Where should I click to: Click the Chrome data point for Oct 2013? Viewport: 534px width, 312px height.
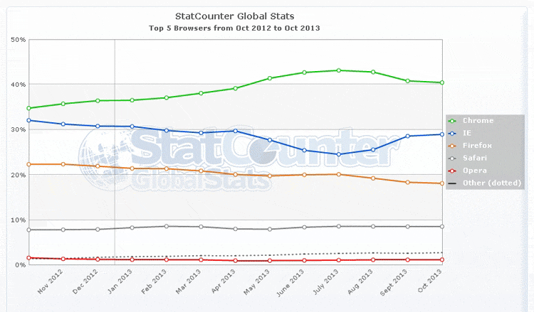click(x=442, y=82)
